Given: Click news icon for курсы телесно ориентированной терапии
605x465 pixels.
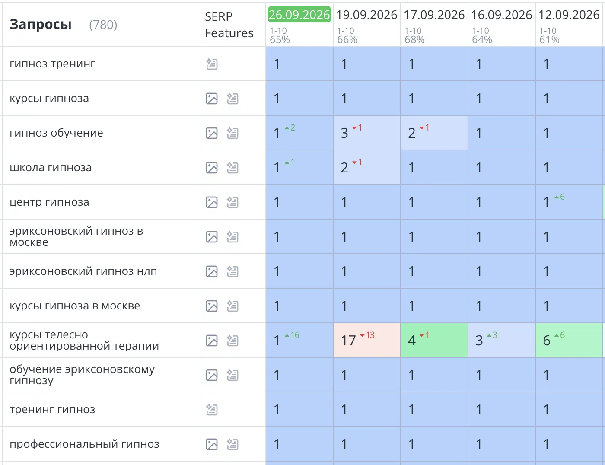Looking at the screenshot, I should point(232,341).
